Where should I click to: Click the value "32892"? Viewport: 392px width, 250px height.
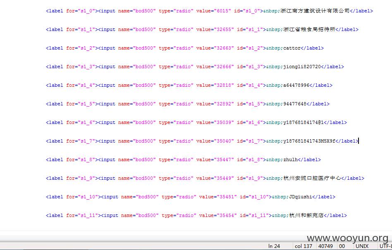224,104
